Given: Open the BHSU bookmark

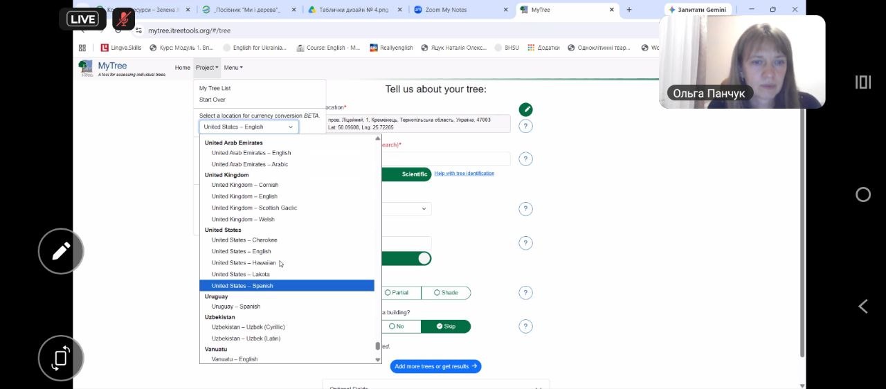Looking at the screenshot, I should [x=507, y=48].
